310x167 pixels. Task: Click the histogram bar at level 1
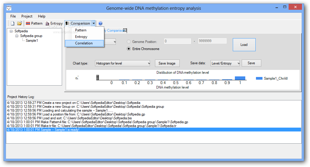(240, 78)
